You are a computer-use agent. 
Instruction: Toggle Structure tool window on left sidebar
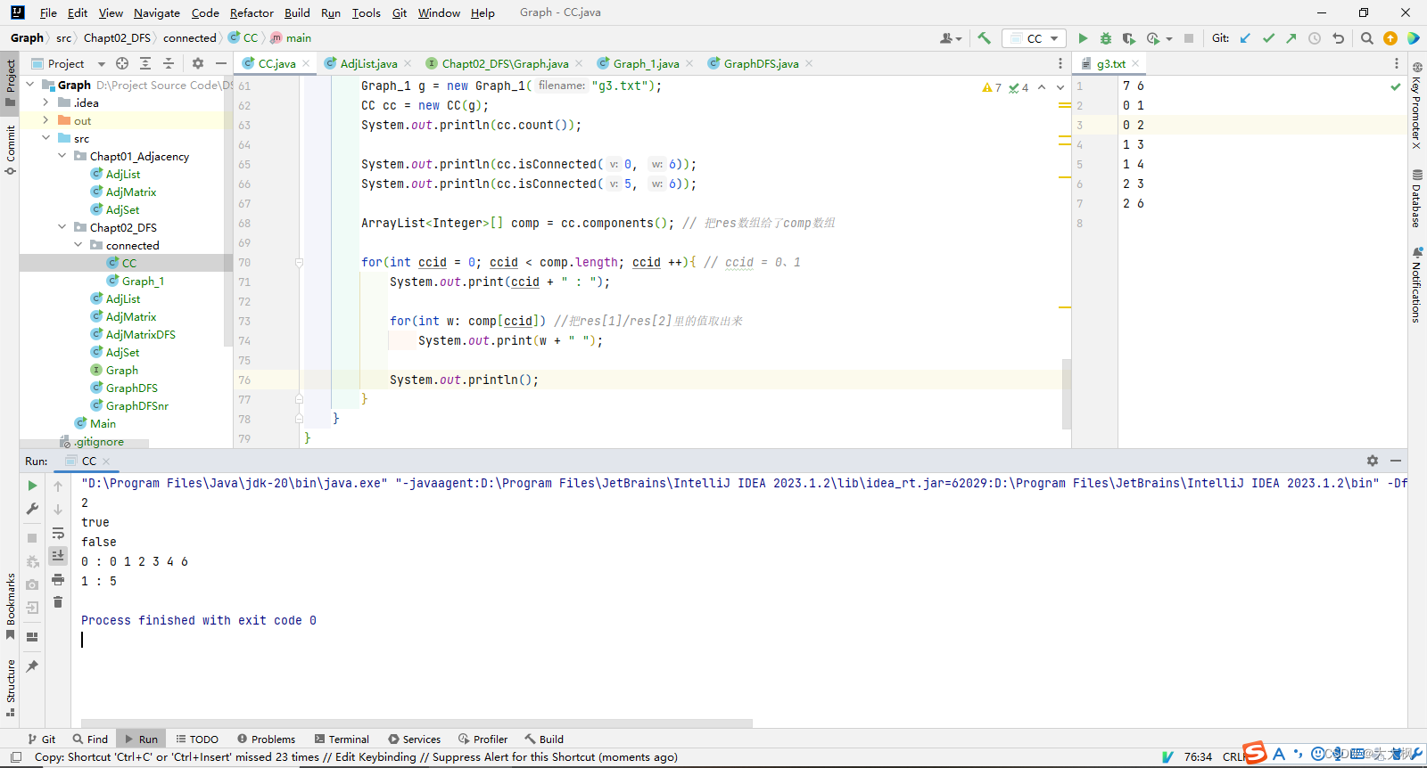[x=11, y=688]
